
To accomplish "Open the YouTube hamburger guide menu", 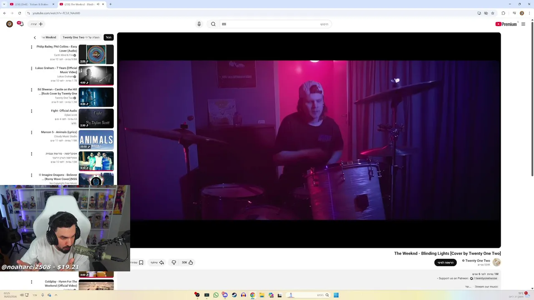I will tap(523, 24).
